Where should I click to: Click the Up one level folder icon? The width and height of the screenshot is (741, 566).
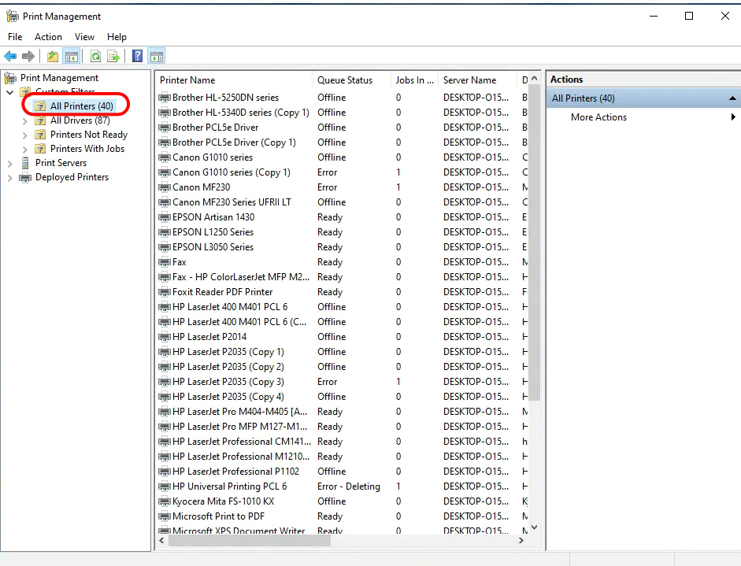[53, 57]
